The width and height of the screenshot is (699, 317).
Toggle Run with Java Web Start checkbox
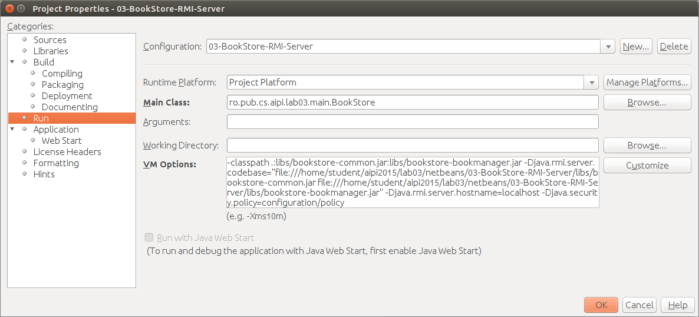coord(149,237)
